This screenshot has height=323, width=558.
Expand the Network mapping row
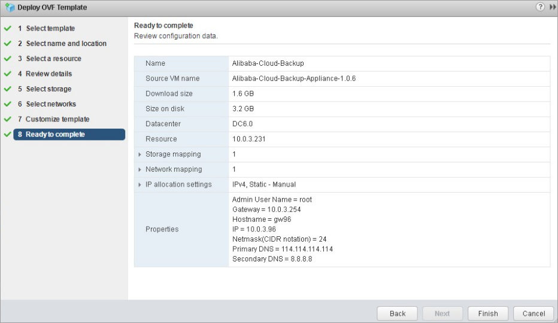(139, 170)
